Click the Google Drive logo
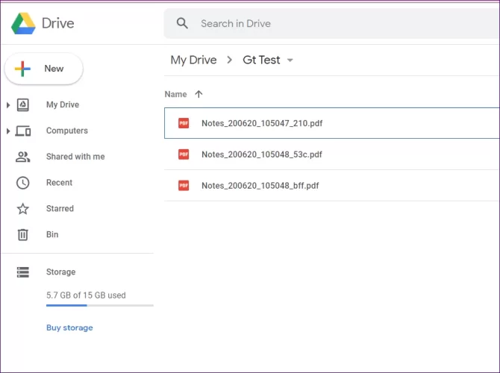This screenshot has width=500, height=373. (23, 23)
